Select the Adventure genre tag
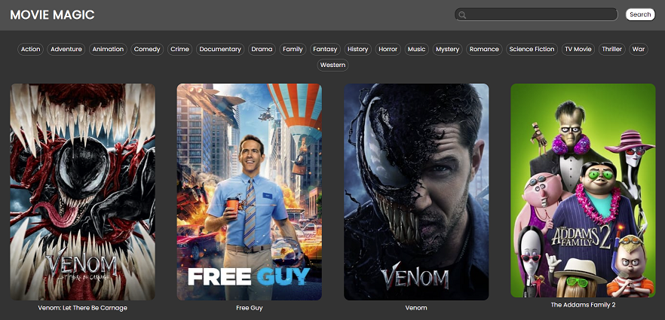The image size is (665, 320). 66,49
